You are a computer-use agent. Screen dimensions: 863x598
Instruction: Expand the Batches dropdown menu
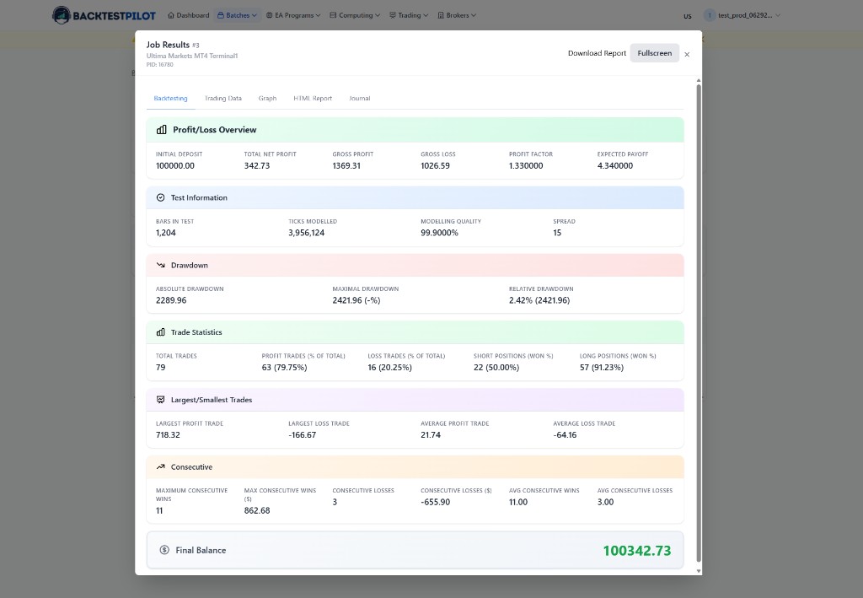point(237,15)
